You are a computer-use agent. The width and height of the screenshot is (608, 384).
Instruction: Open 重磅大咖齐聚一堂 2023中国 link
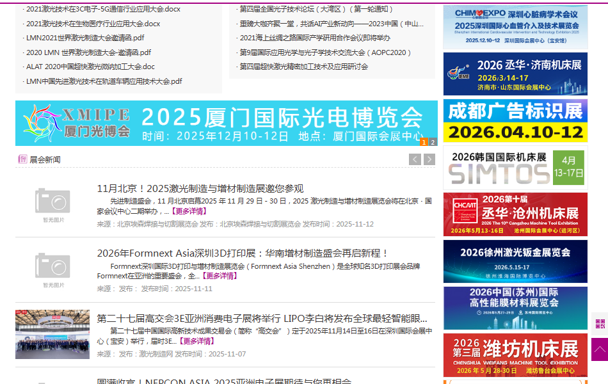tap(332, 24)
